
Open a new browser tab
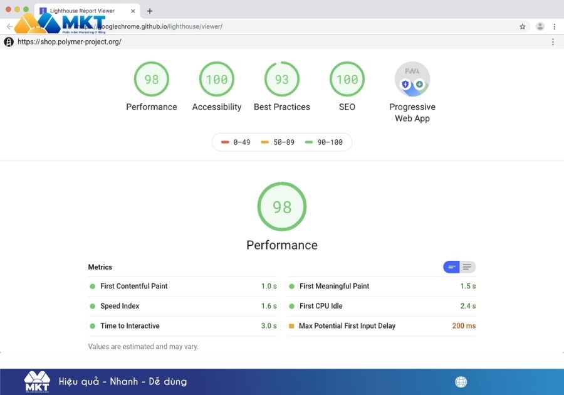point(150,11)
